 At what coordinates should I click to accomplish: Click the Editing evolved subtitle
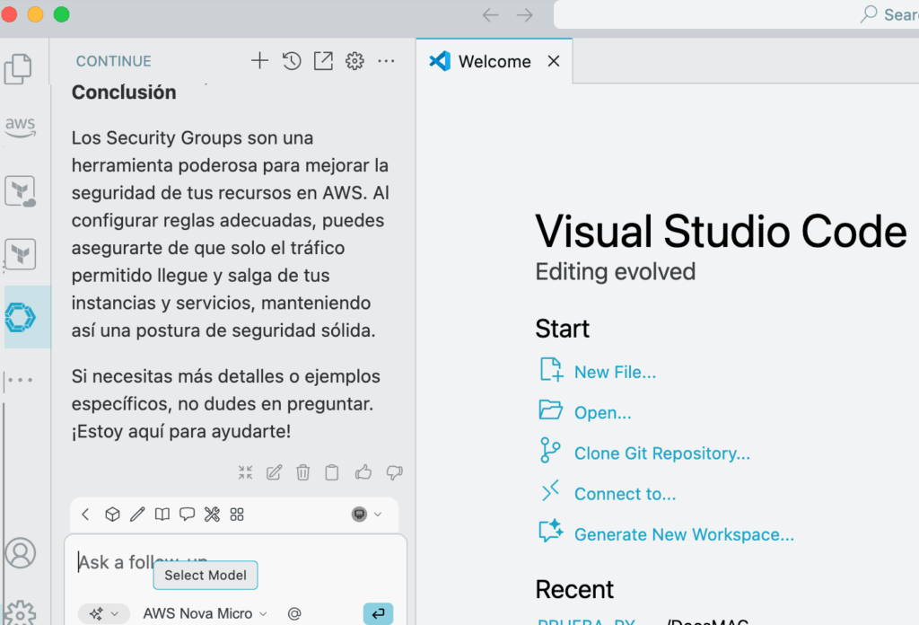[x=616, y=271]
